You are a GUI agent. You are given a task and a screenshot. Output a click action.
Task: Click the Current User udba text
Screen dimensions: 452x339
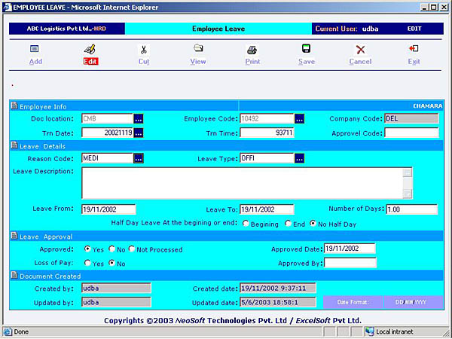(x=347, y=29)
